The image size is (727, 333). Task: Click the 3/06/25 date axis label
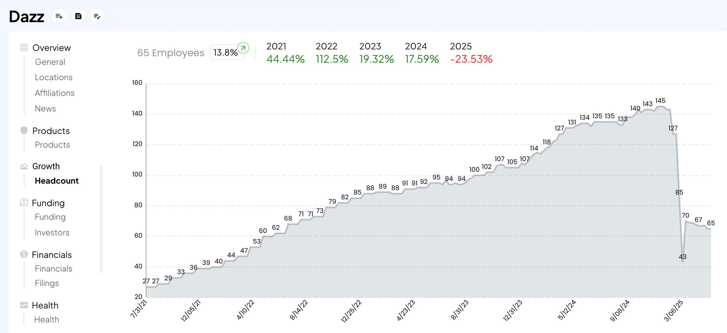click(673, 311)
